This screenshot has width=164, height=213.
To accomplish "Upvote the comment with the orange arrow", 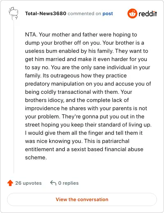I will click(x=10, y=183).
